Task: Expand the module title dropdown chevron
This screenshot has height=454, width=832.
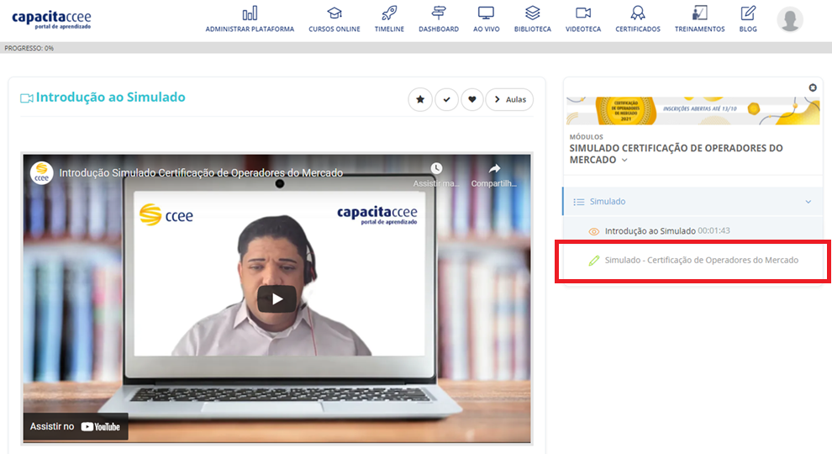Action: [624, 161]
